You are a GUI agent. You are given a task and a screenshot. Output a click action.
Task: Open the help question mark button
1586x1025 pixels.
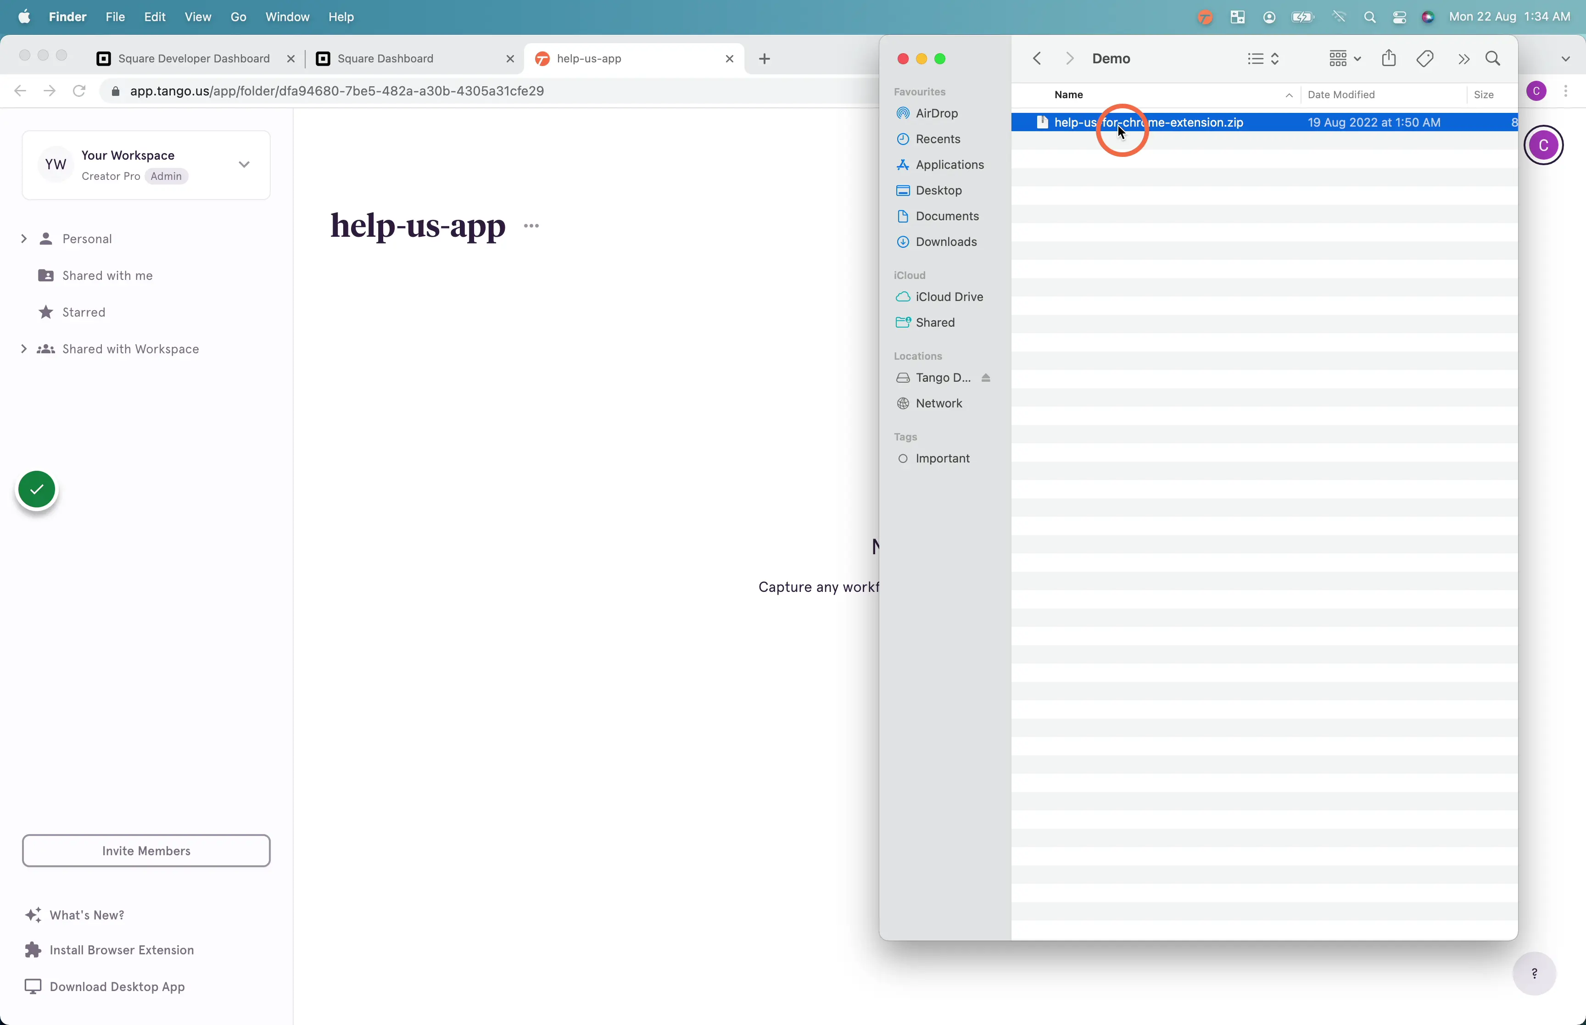click(x=1534, y=973)
